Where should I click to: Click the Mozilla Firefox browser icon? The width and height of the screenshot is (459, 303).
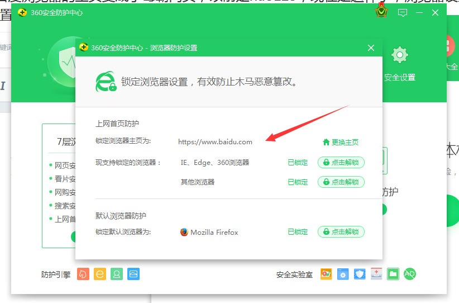[184, 232]
